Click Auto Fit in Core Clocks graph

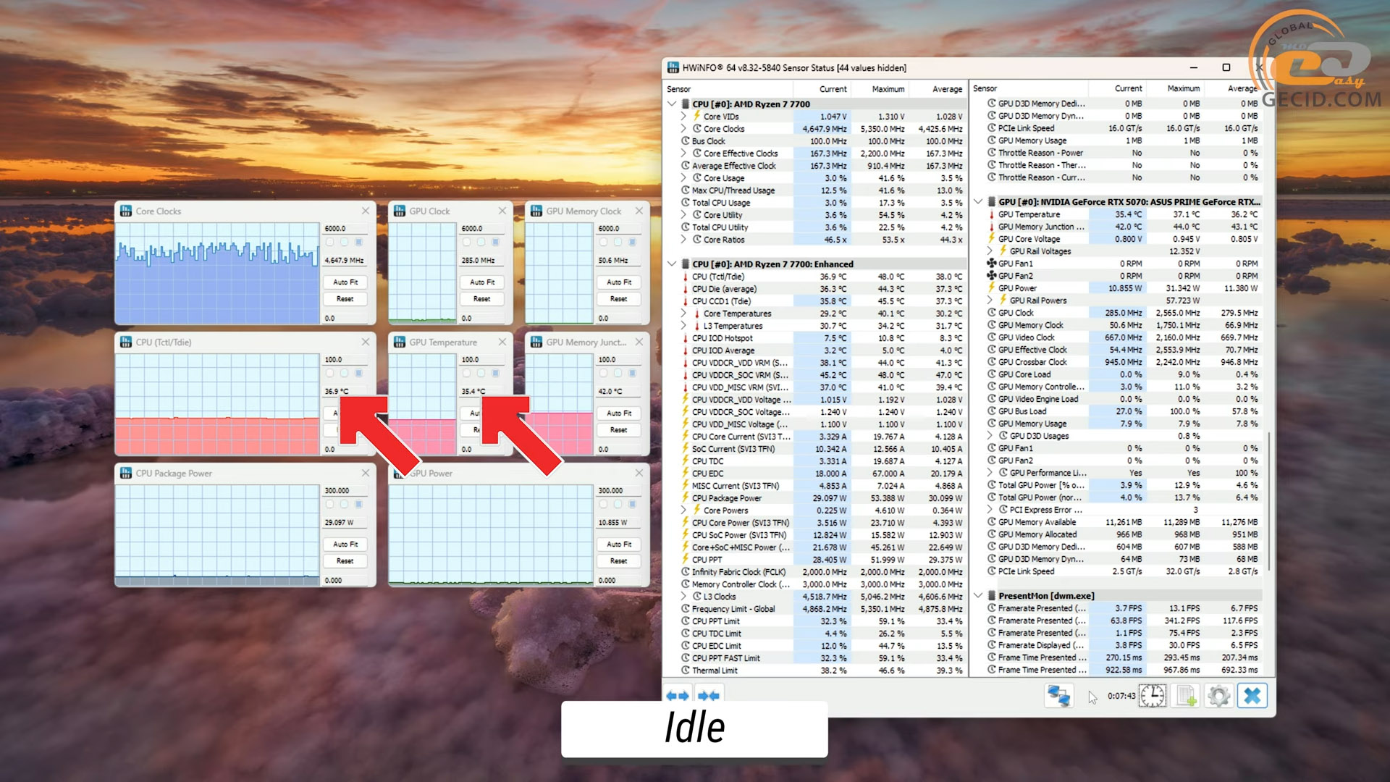tap(345, 282)
